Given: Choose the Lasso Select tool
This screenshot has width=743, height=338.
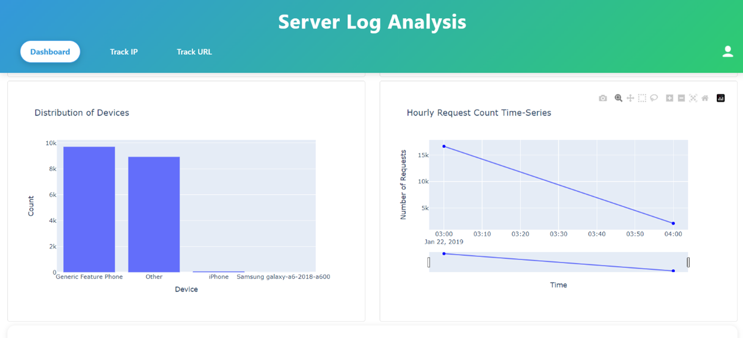Looking at the screenshot, I should [x=654, y=98].
